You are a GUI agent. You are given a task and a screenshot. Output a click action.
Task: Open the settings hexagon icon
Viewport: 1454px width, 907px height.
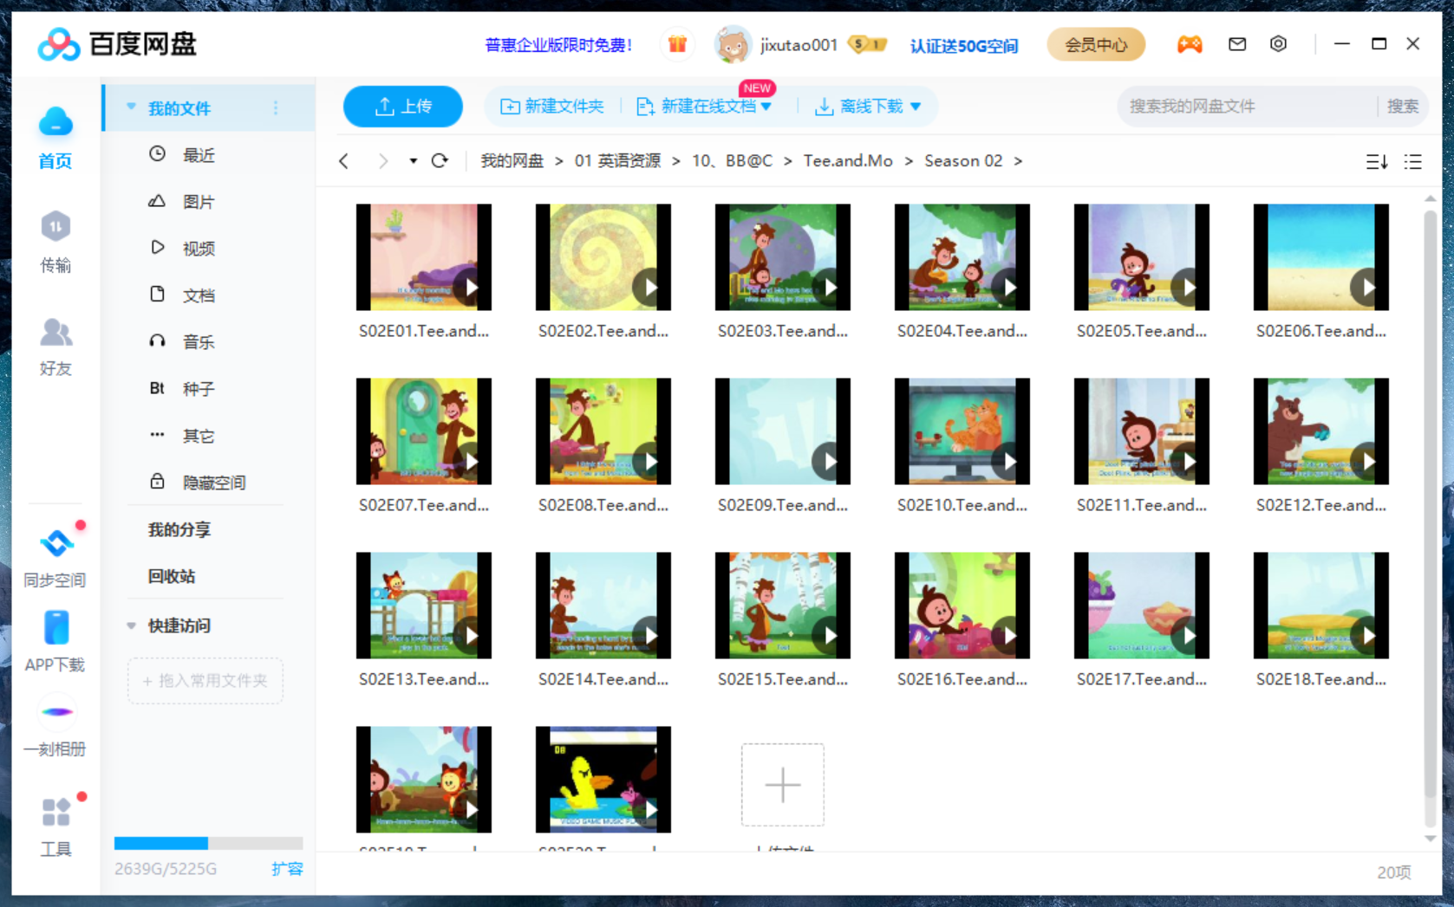click(x=1278, y=44)
